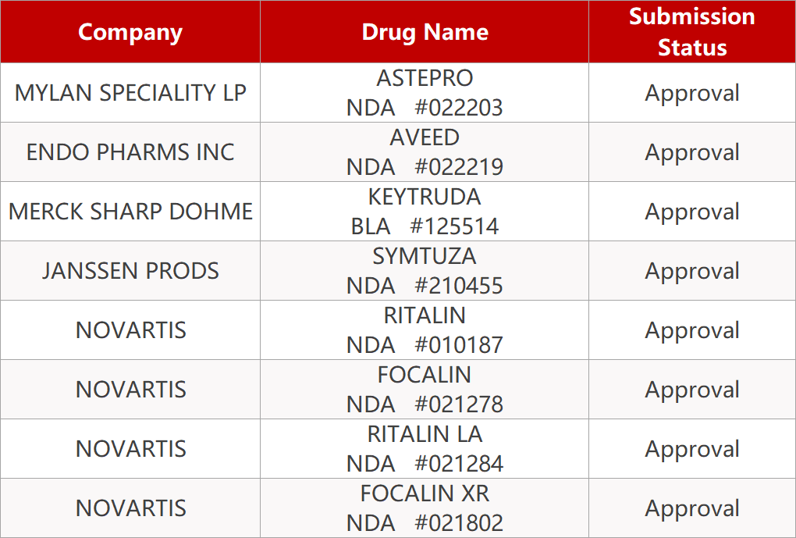Image resolution: width=796 pixels, height=538 pixels.
Task: Click the MERCK SHARP DOHME company cell
Action: (130, 212)
